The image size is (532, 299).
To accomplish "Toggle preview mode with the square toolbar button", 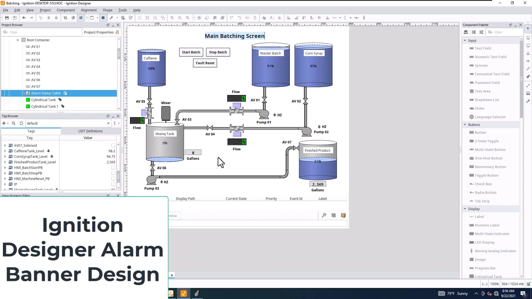I will (x=103, y=18).
